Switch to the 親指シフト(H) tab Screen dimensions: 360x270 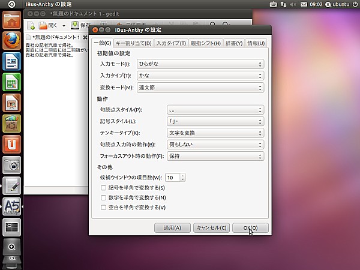[x=205, y=43]
